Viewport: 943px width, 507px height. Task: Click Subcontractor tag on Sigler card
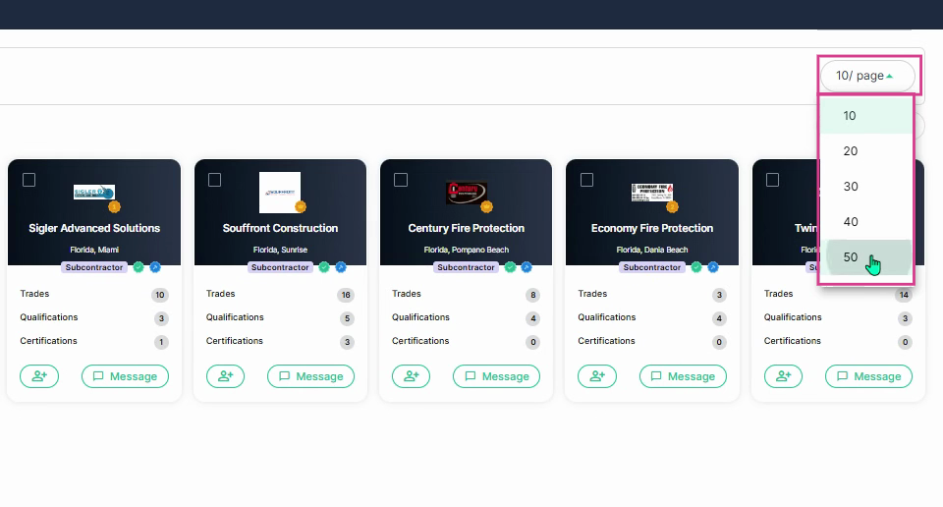coord(94,267)
